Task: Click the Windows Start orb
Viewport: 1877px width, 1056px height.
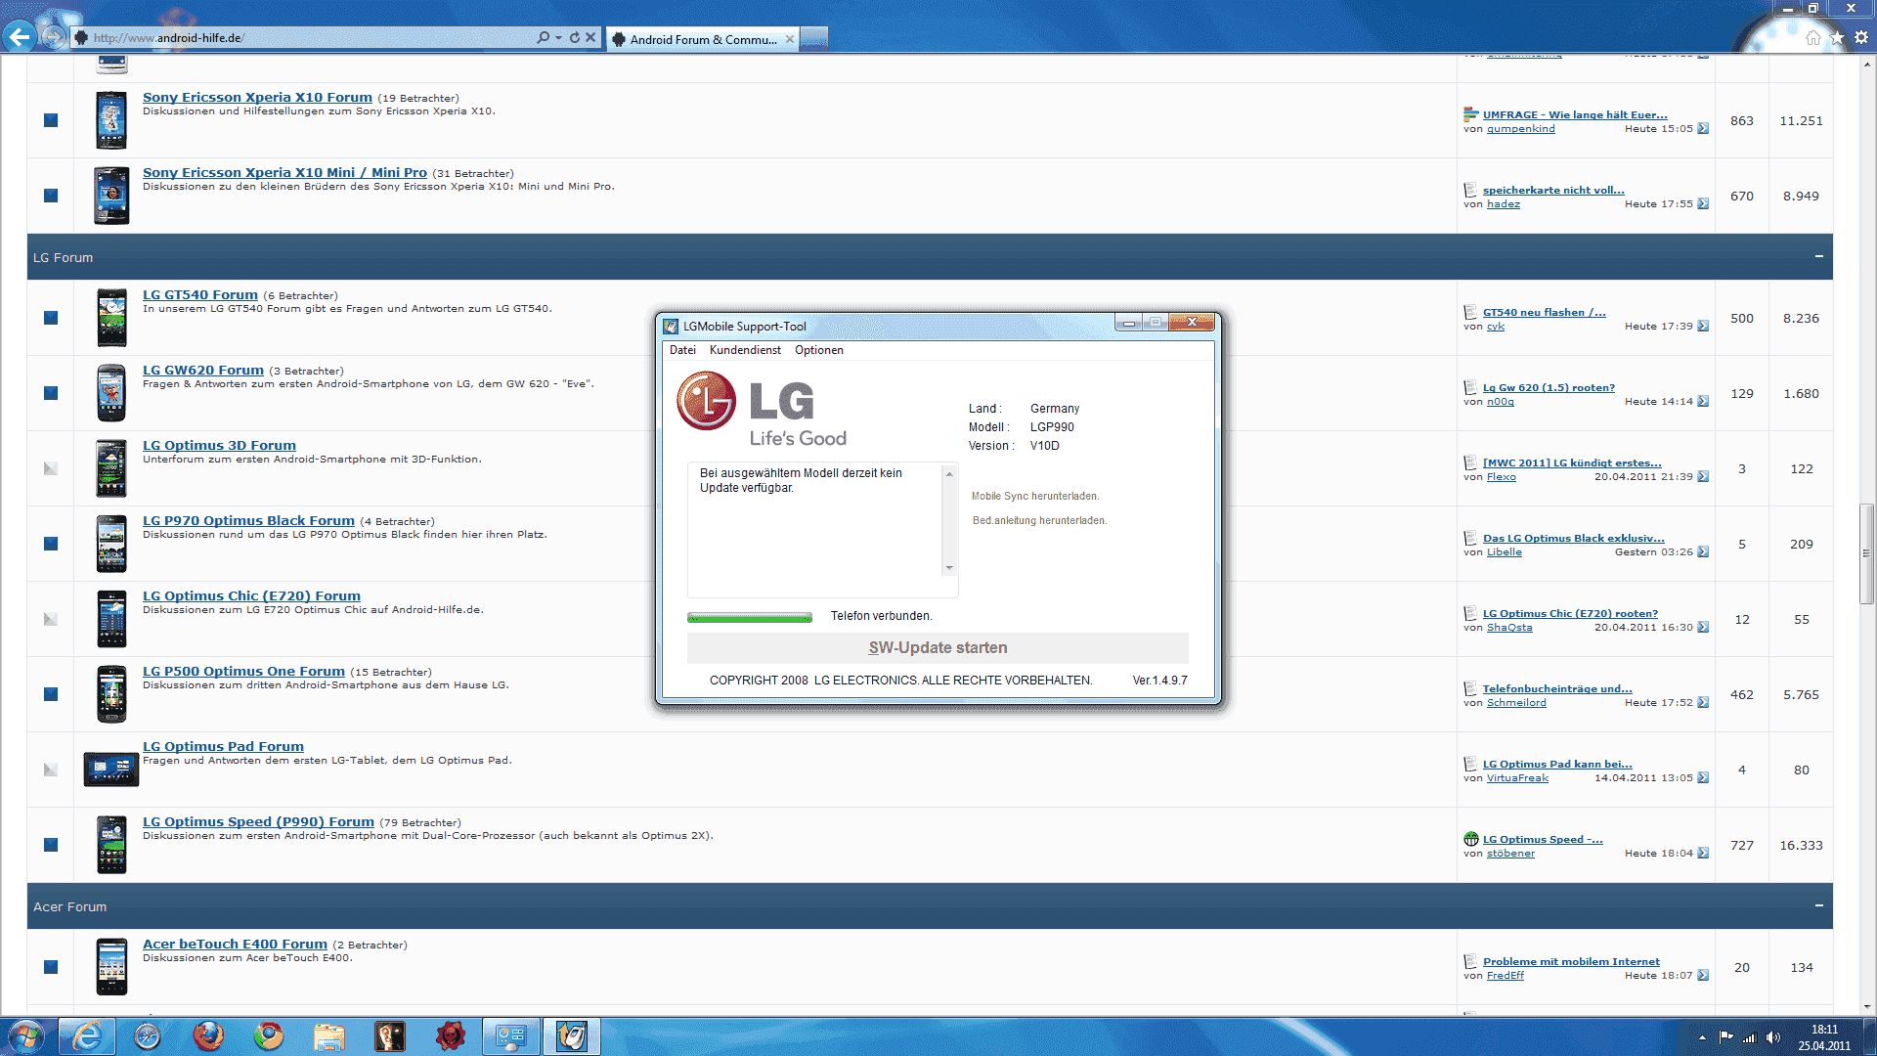Action: 25,1036
